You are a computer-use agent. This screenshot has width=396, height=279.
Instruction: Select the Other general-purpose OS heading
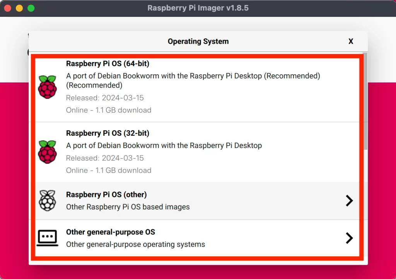111,232
